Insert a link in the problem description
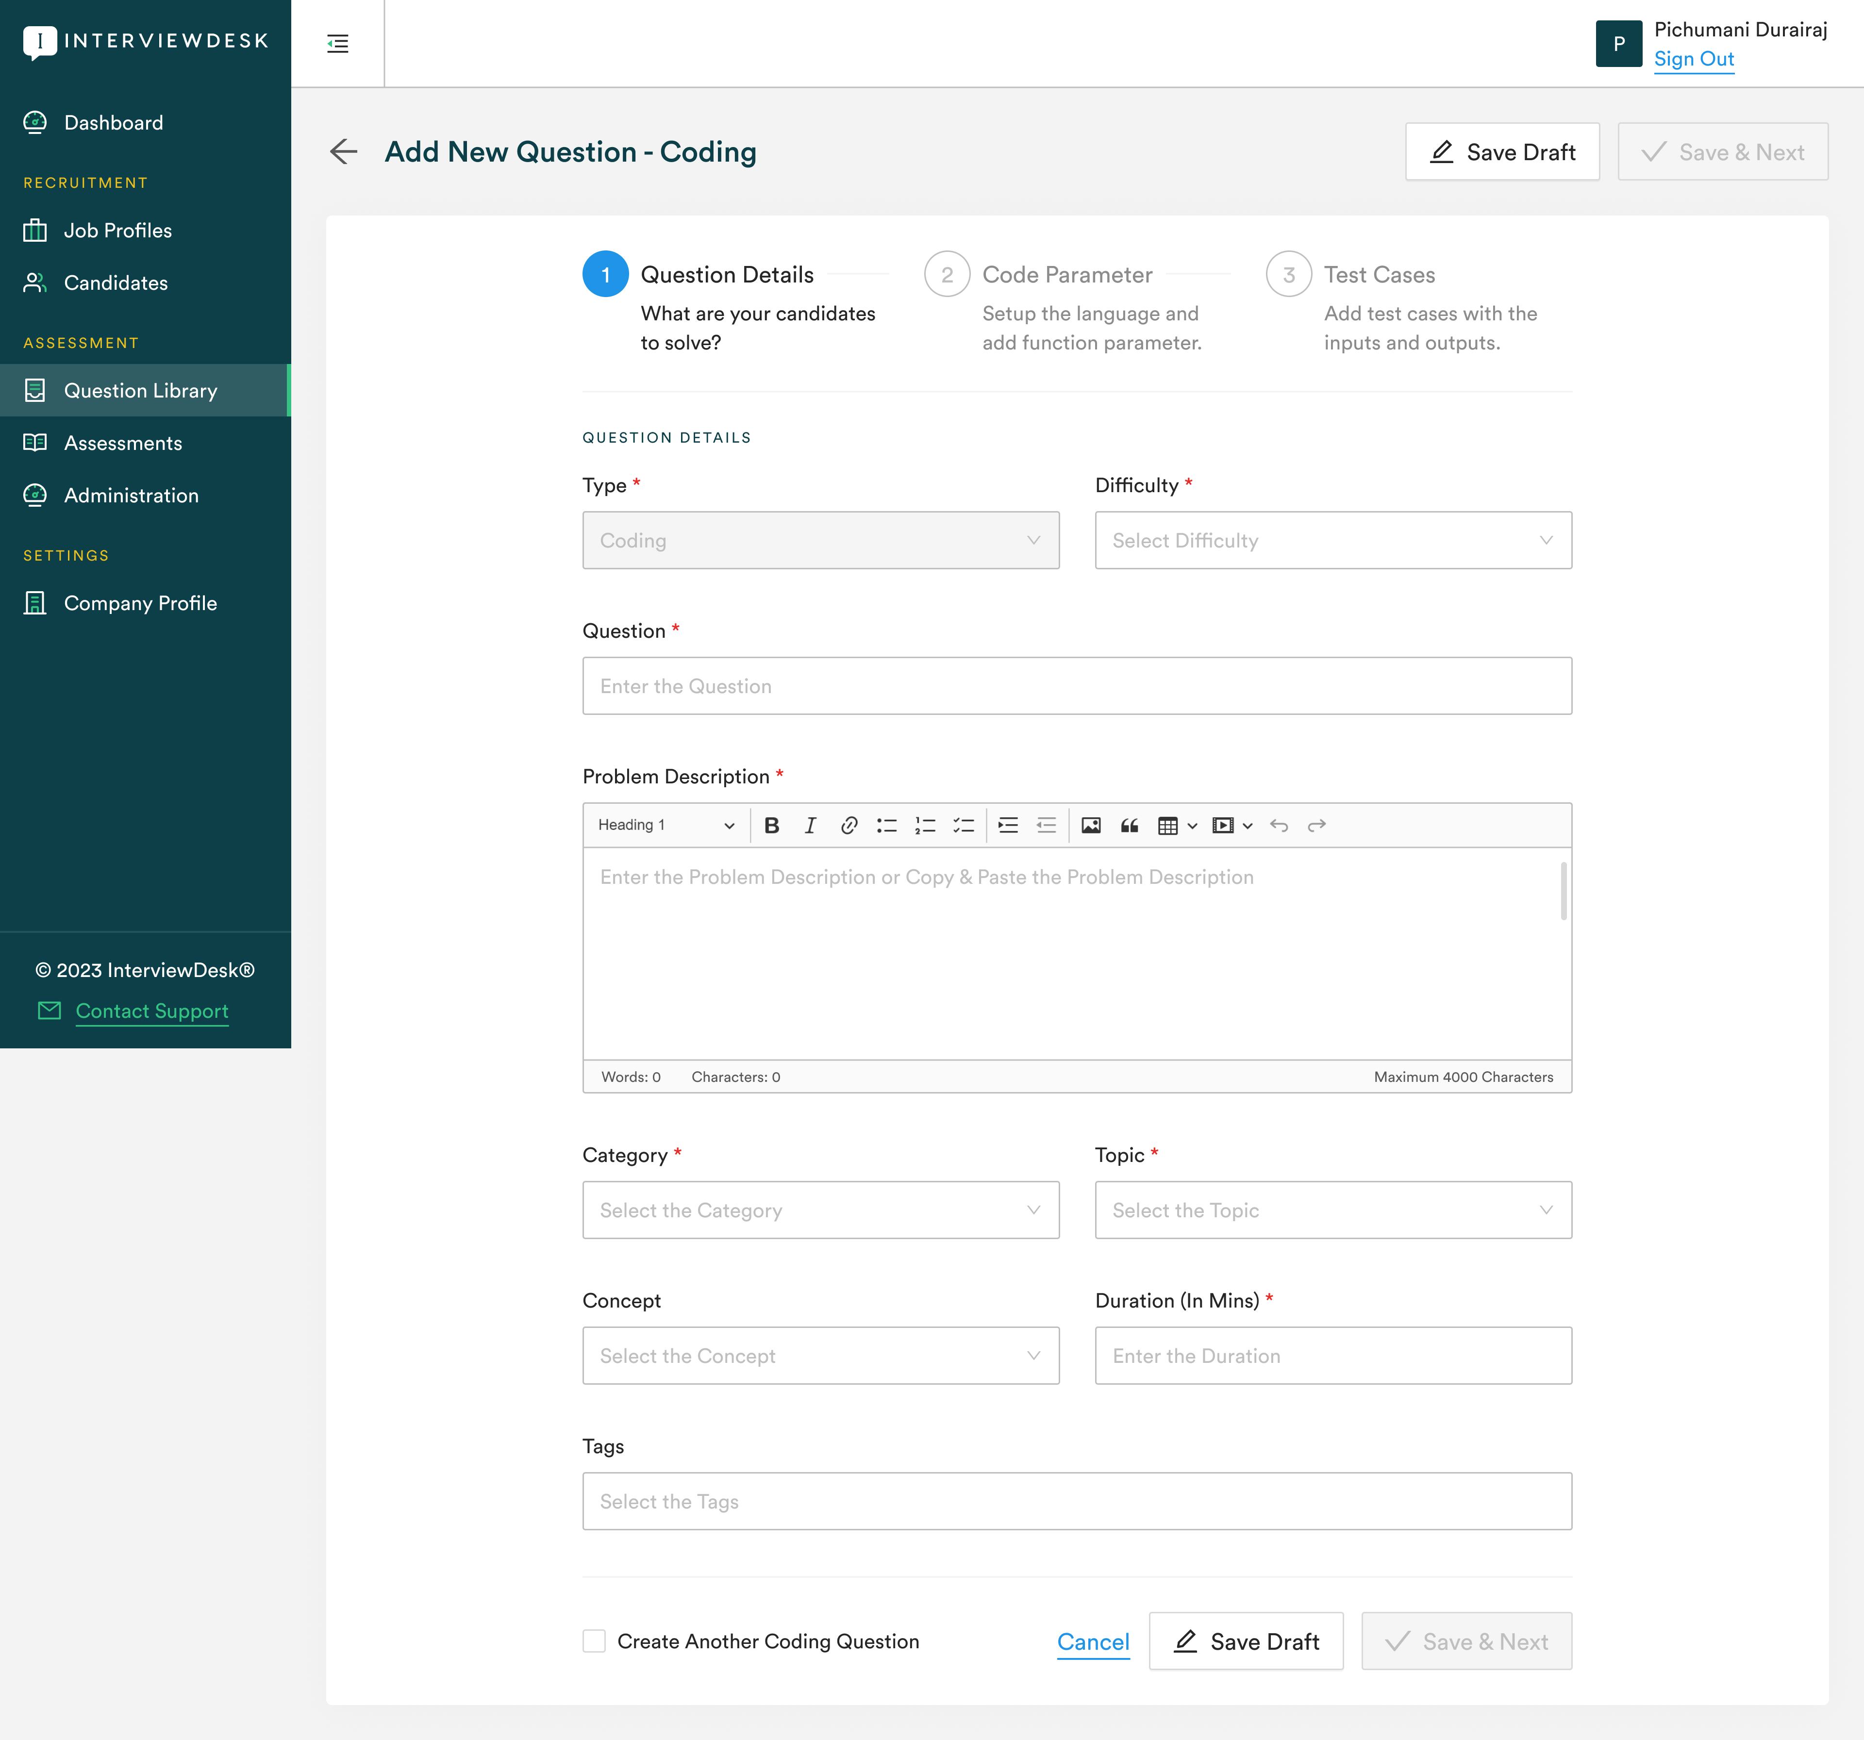 849,825
